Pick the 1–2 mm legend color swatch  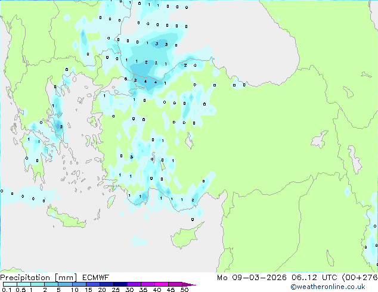click(x=38, y=284)
